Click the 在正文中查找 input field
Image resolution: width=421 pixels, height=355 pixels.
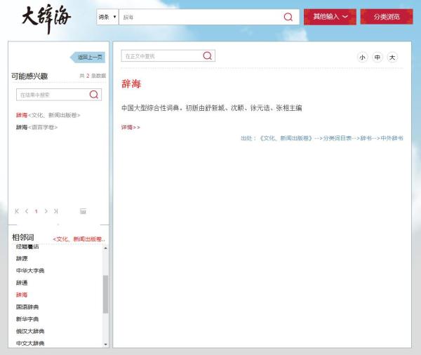pyautogui.click(x=162, y=56)
